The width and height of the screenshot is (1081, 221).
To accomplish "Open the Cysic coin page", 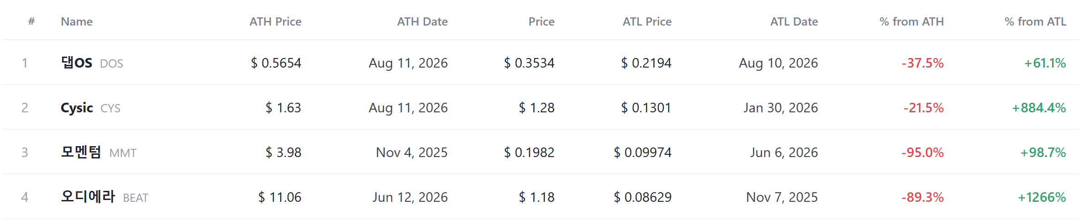I will click(77, 108).
